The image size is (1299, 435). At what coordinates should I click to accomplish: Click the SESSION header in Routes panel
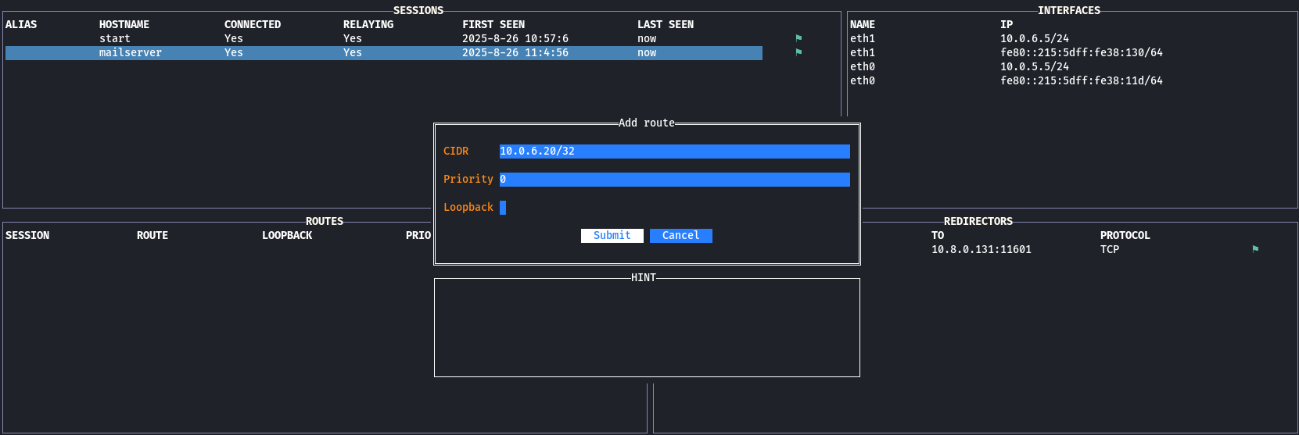(27, 235)
